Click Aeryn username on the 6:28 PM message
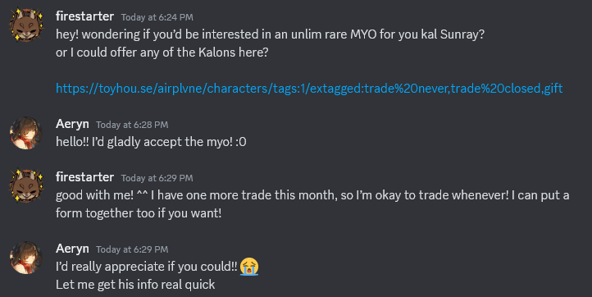592x297 pixels. point(72,124)
